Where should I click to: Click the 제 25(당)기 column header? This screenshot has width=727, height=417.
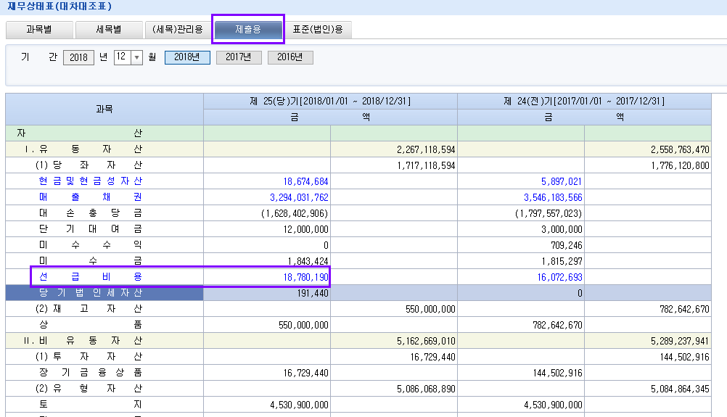click(330, 102)
